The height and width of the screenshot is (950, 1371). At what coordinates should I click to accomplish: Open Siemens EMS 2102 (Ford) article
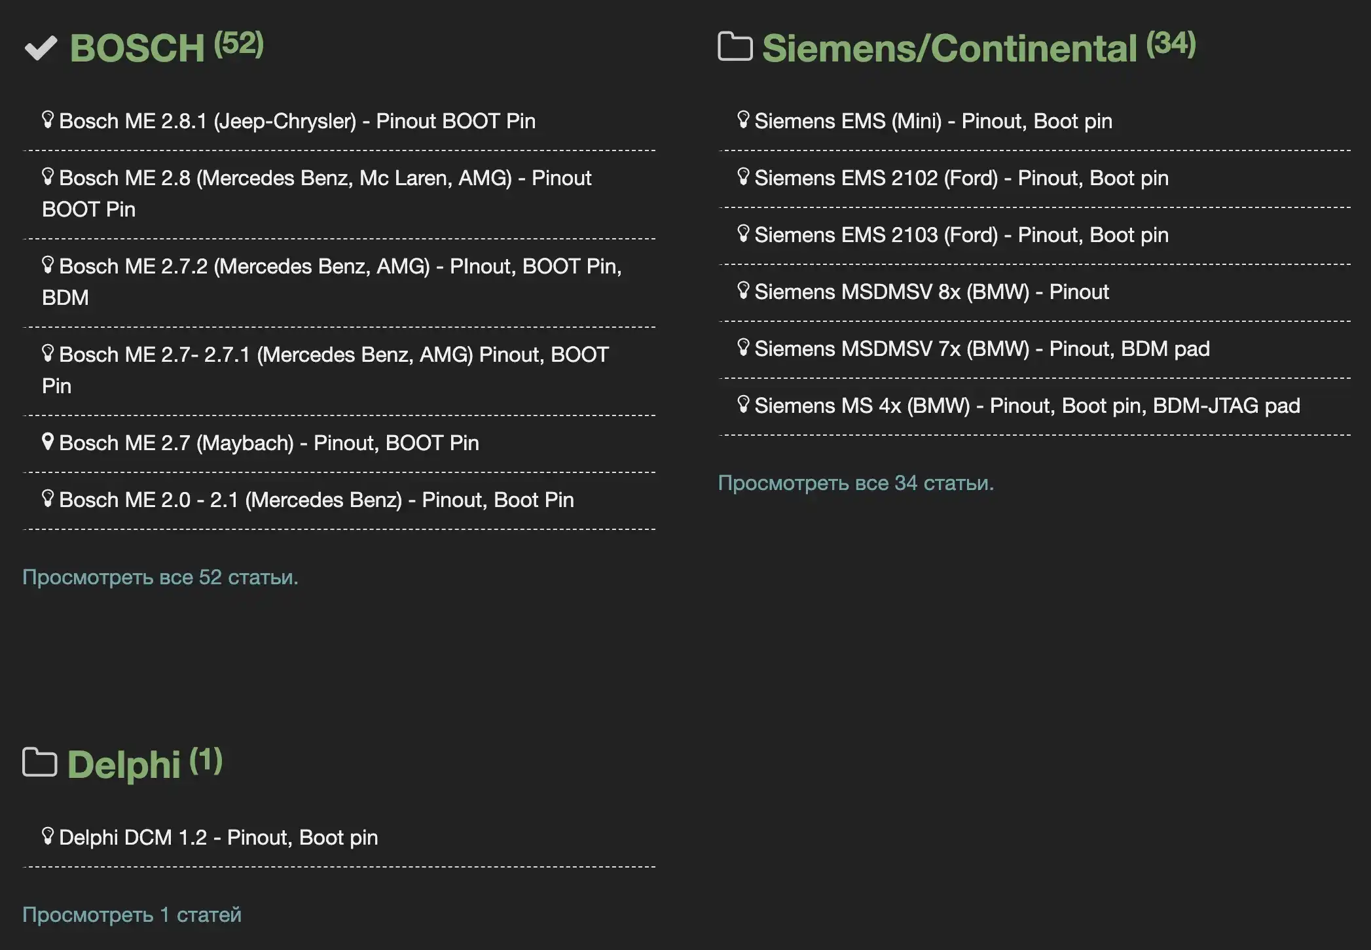click(x=960, y=178)
